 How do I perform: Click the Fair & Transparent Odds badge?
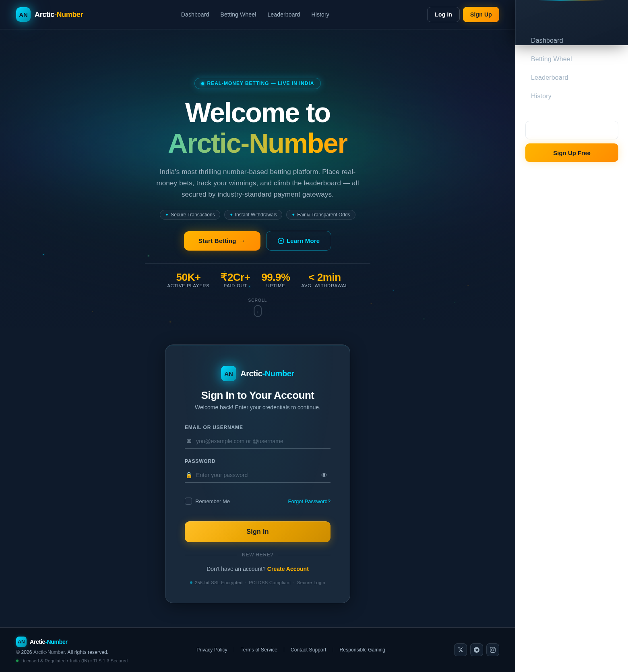pos(321,215)
